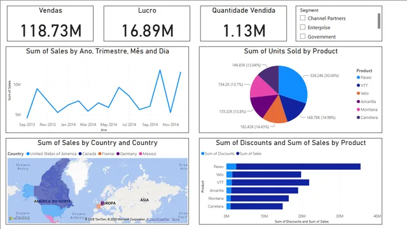Click the 20M bar chart axis value
This screenshot has height=229, width=407.
(x=301, y=216)
